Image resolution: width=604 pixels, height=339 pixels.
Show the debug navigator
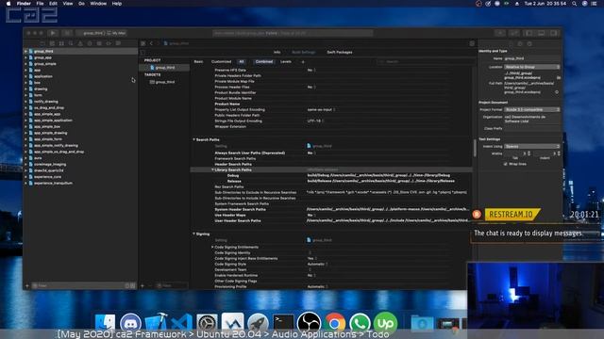(x=99, y=43)
